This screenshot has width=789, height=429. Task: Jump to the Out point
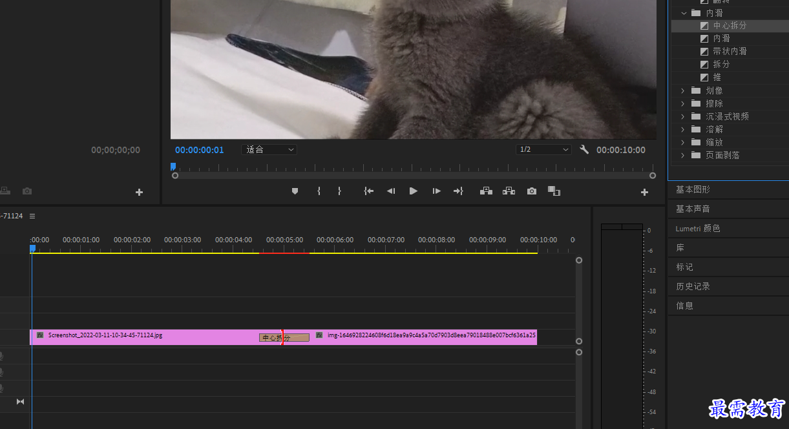pyautogui.click(x=459, y=191)
